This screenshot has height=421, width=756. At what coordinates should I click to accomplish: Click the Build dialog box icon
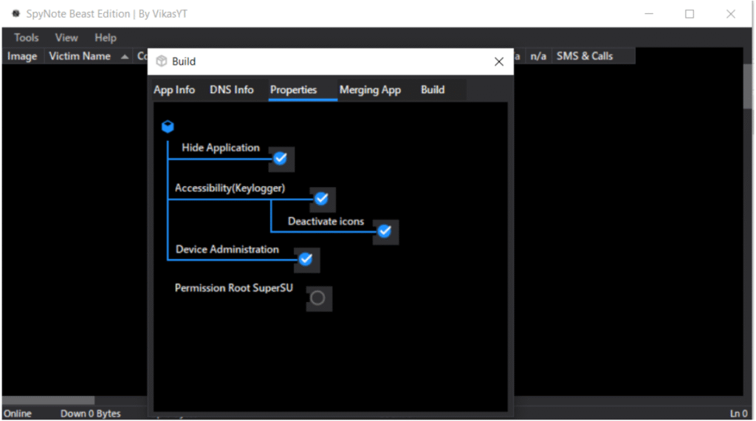(x=161, y=61)
